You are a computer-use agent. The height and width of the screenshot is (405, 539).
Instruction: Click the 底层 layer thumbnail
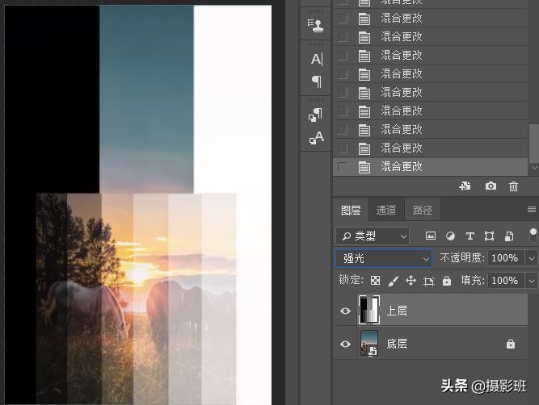(x=369, y=343)
